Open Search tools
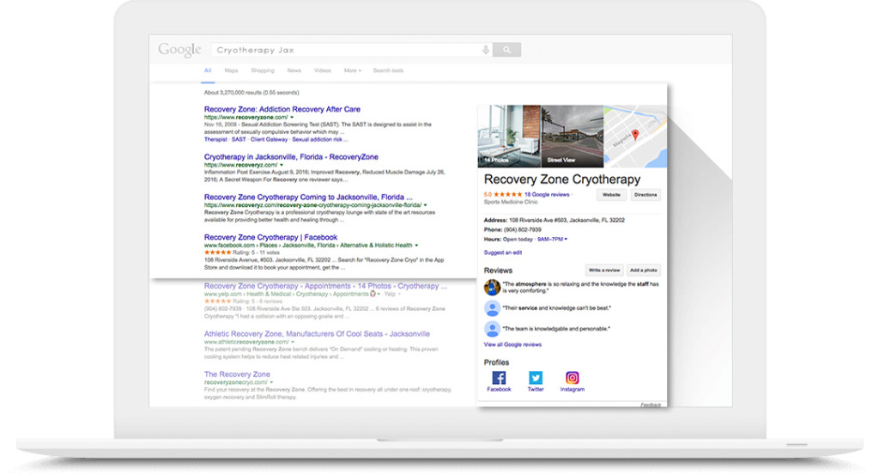Screen dimensions: 879x474 (388, 70)
